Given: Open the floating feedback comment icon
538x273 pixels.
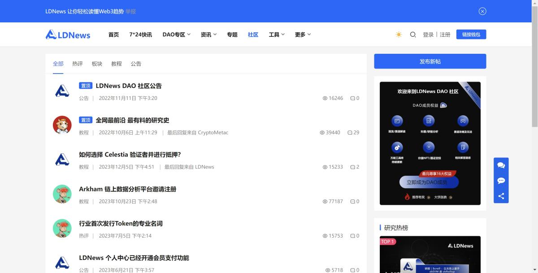Looking at the screenshot, I should pyautogui.click(x=501, y=180).
